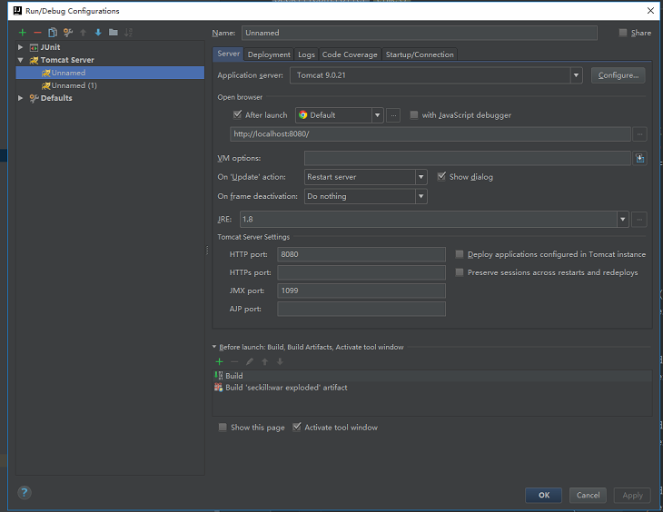Toggle the Show dialog checkbox

[441, 176]
